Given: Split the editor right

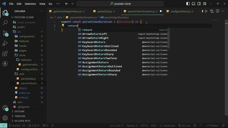Looking at the screenshot, I should click(x=217, y=11).
